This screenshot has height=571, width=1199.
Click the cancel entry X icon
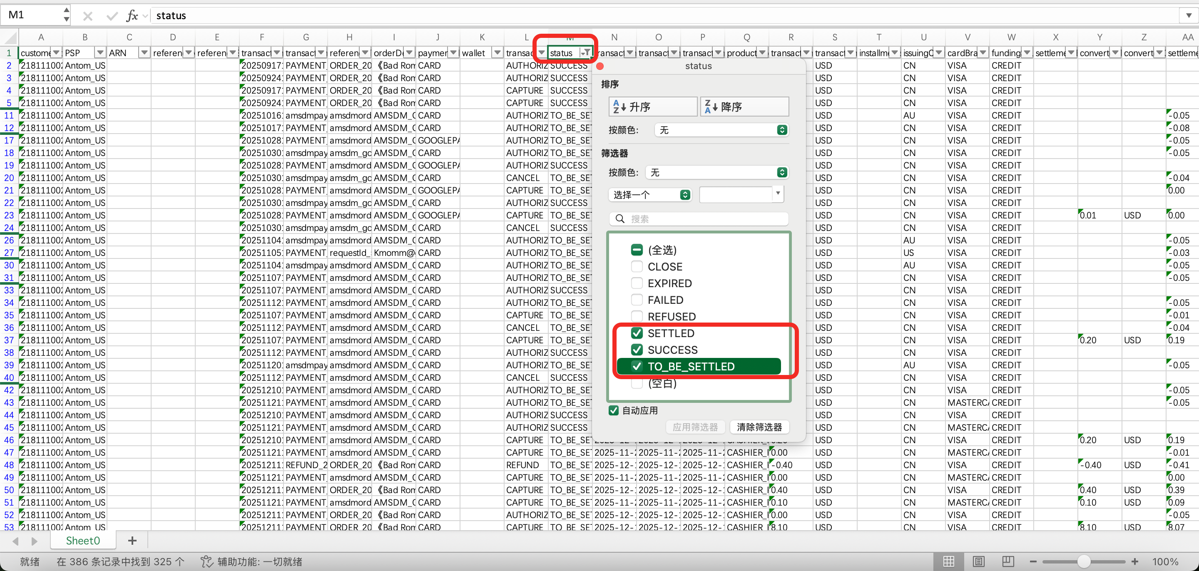[87, 16]
